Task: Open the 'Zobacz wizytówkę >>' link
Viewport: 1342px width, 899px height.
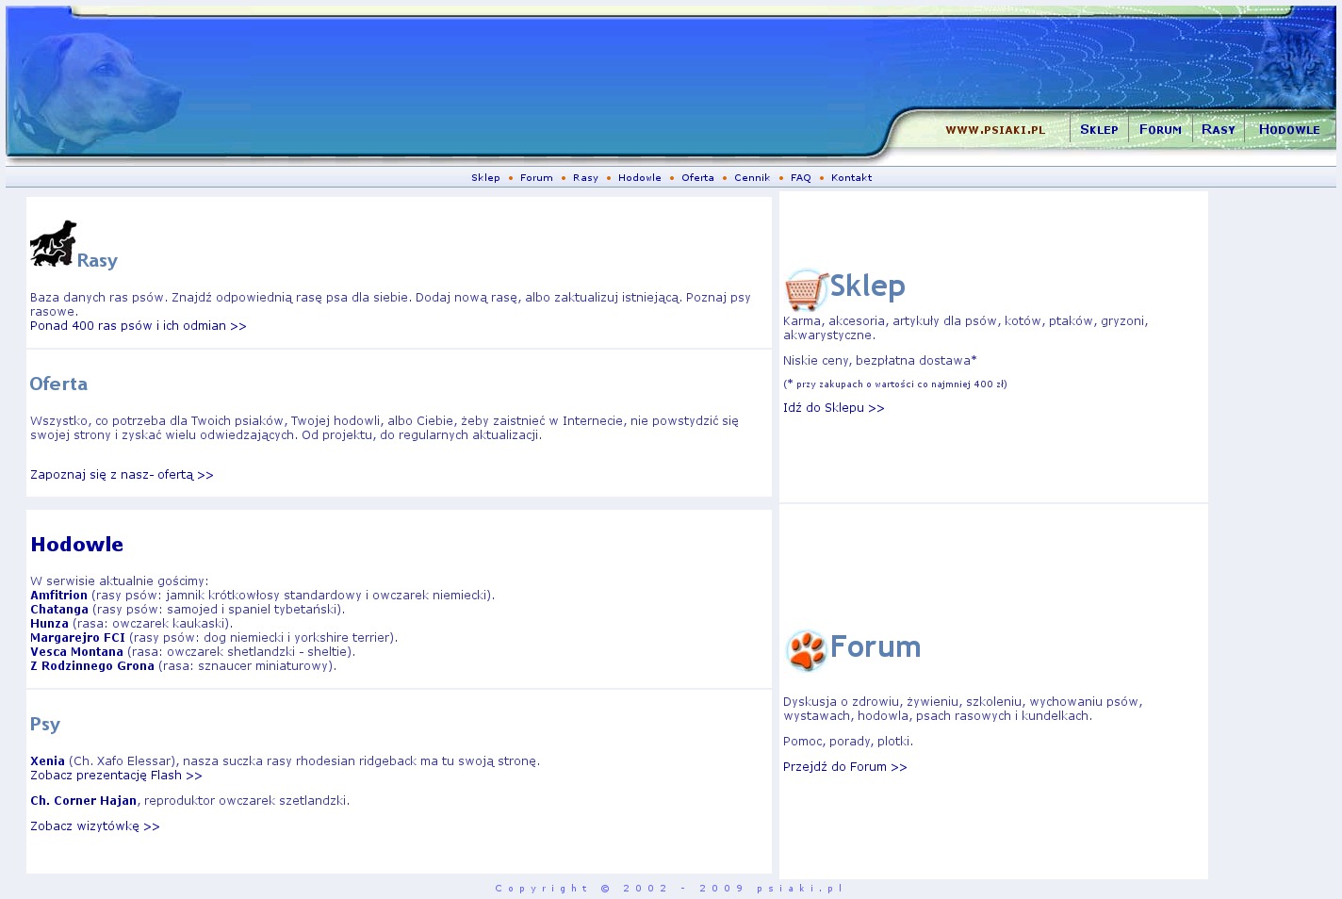Action: click(x=95, y=826)
